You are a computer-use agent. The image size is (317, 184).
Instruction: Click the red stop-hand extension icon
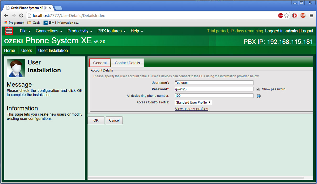click(x=295, y=16)
